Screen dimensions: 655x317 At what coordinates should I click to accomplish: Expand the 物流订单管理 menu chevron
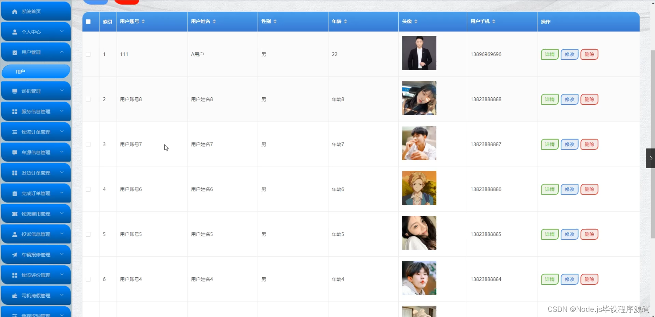pyautogui.click(x=62, y=132)
